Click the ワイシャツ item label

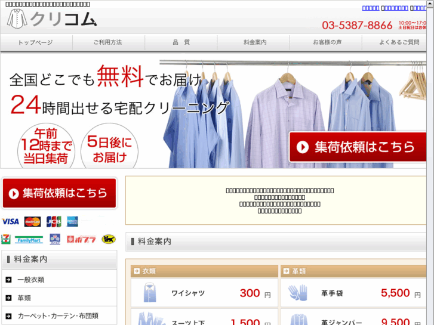(x=188, y=293)
